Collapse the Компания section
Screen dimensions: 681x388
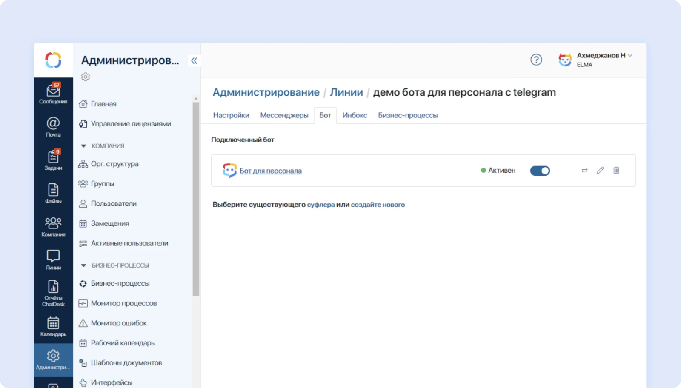coord(83,146)
